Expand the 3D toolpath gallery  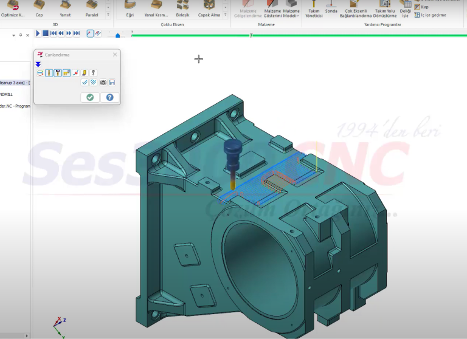click(108, 15)
